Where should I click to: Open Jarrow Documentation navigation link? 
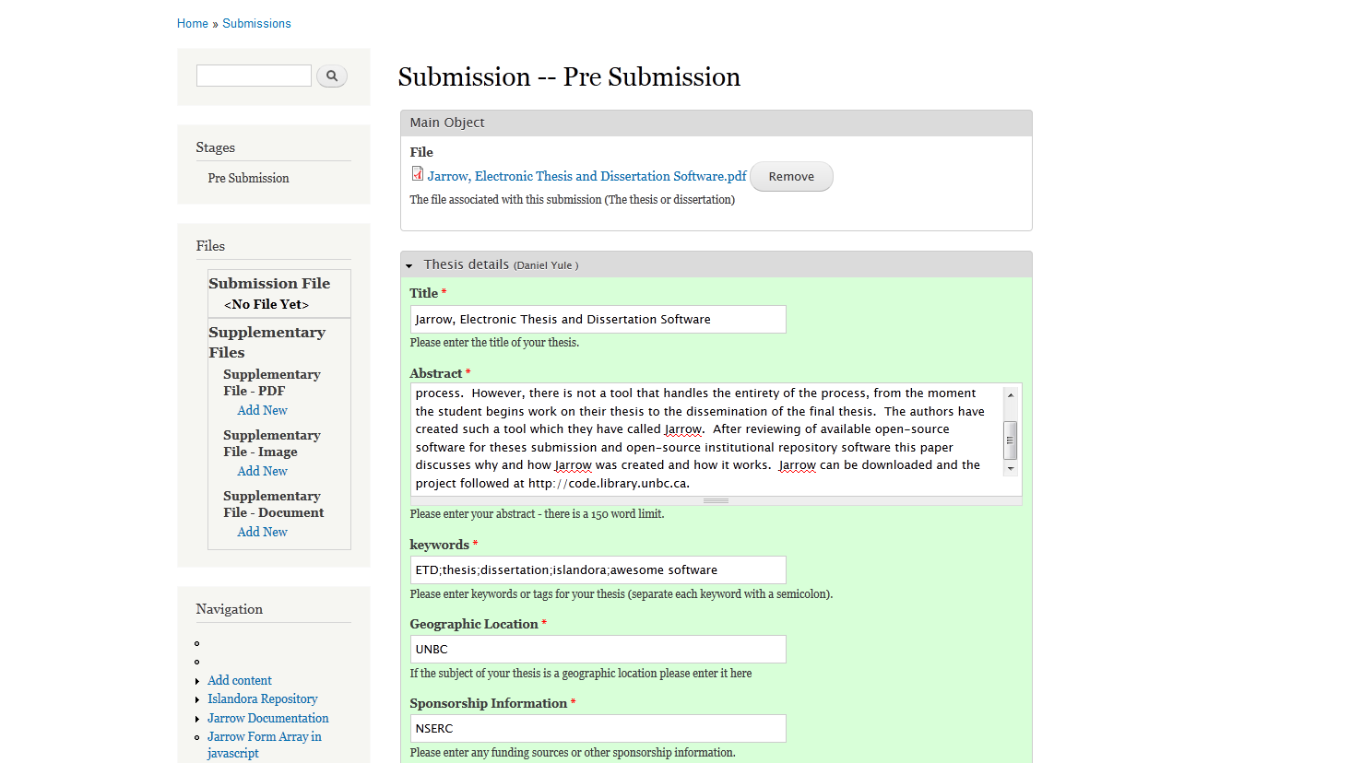point(267,718)
